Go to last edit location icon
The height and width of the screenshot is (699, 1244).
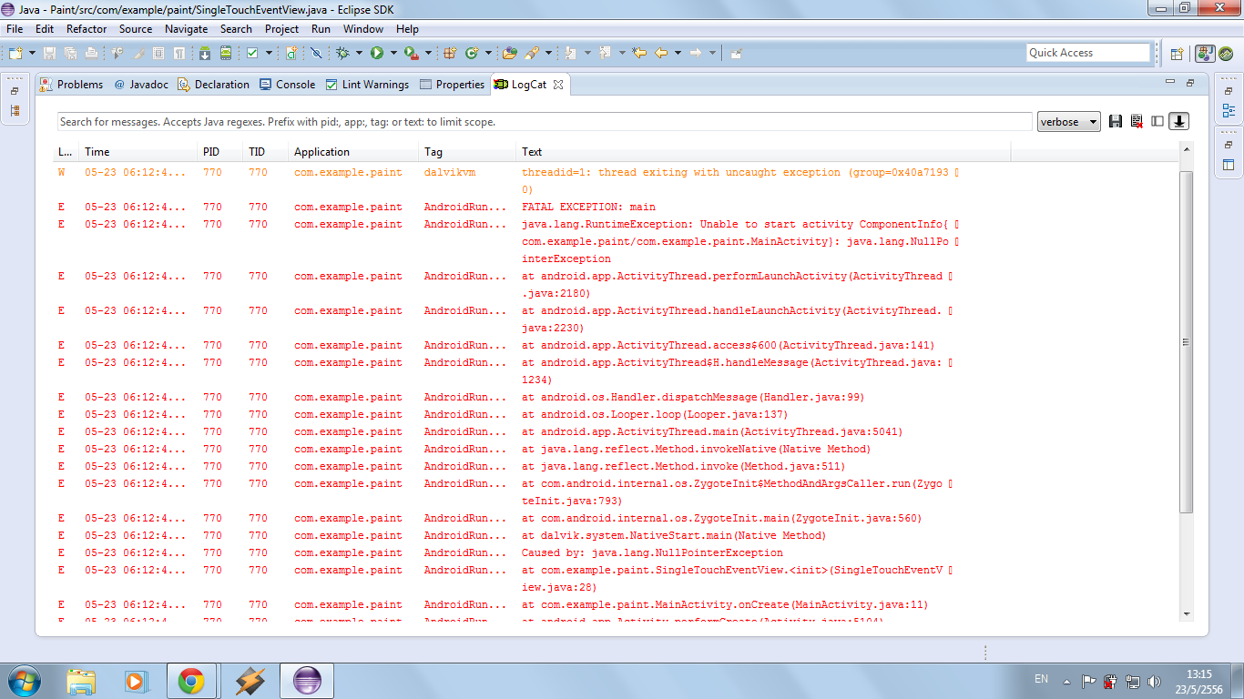click(639, 53)
